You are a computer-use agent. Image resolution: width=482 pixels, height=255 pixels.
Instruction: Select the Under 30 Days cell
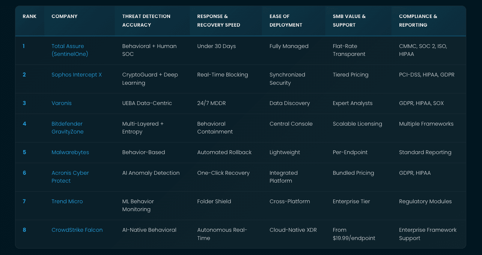(217, 46)
